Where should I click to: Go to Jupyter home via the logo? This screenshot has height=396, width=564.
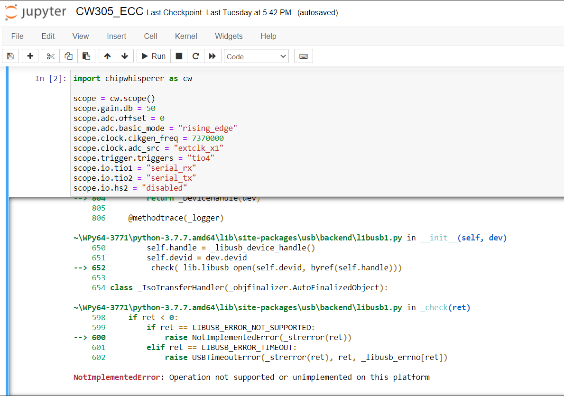36,12
